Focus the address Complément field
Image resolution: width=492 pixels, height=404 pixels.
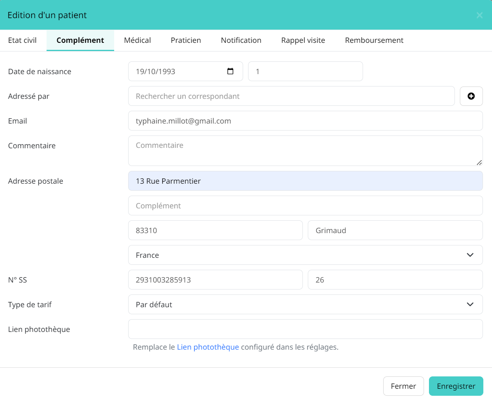305,206
